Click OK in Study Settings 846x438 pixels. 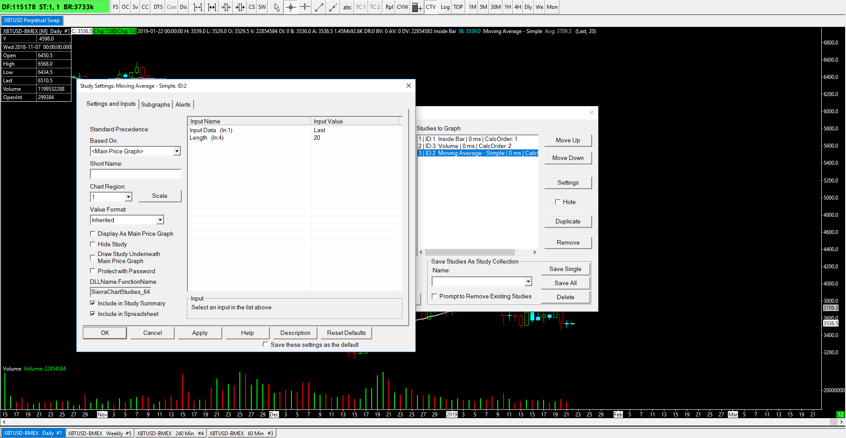point(105,333)
